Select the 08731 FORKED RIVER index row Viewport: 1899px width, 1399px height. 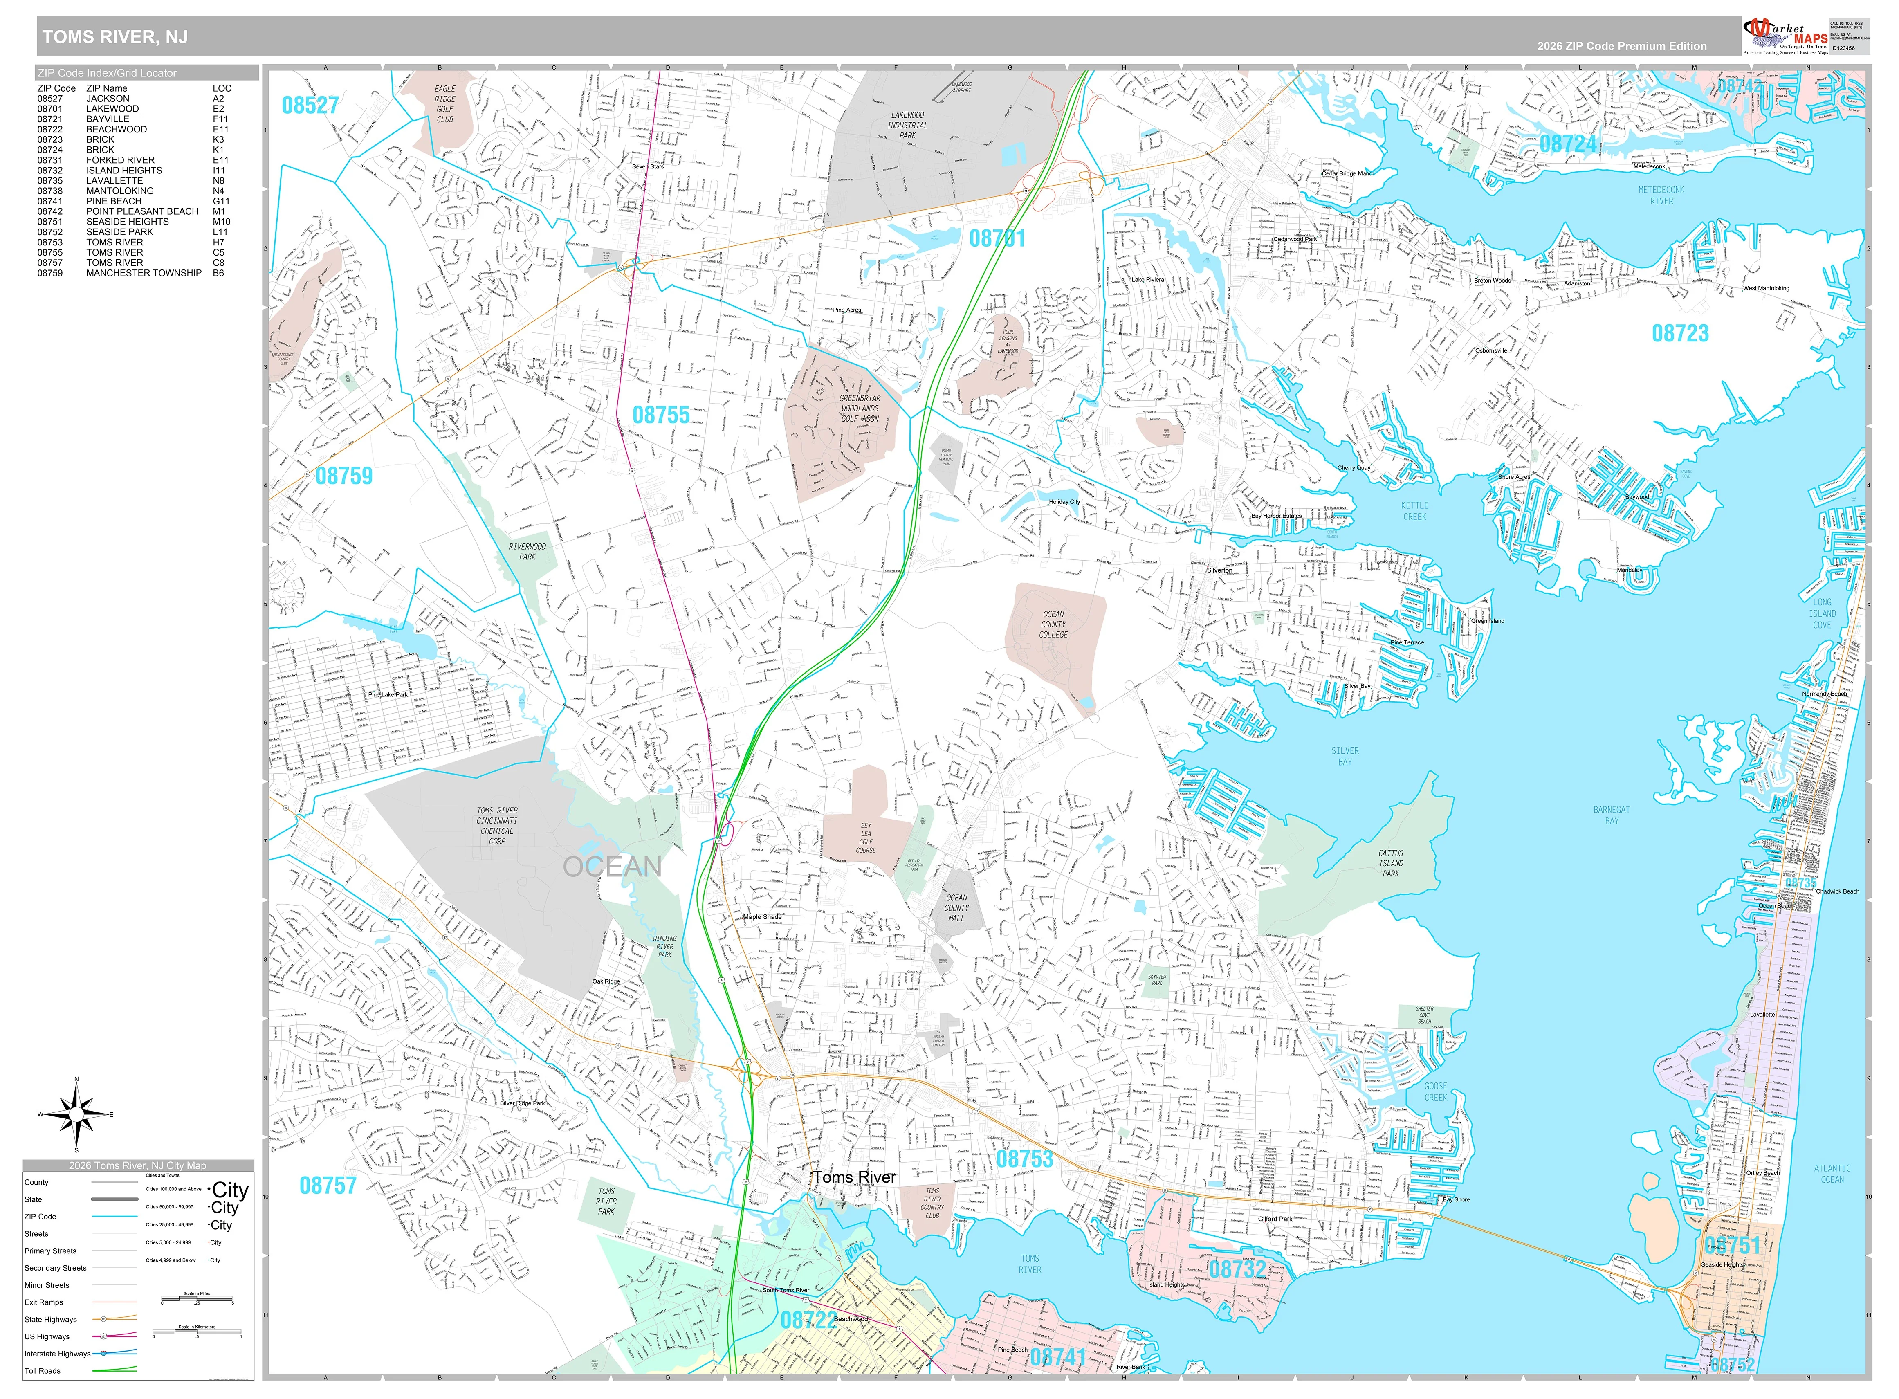tap(134, 160)
